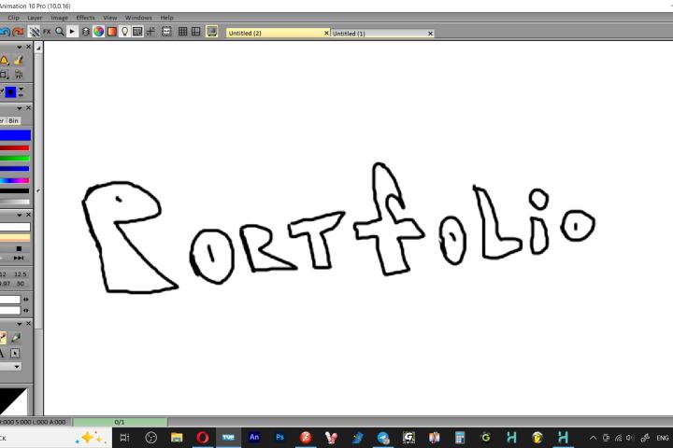
Task: Click the highlighted monitor display icon
Action: [211, 32]
